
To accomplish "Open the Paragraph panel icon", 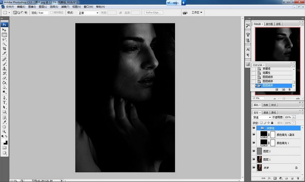I will 248,55.
